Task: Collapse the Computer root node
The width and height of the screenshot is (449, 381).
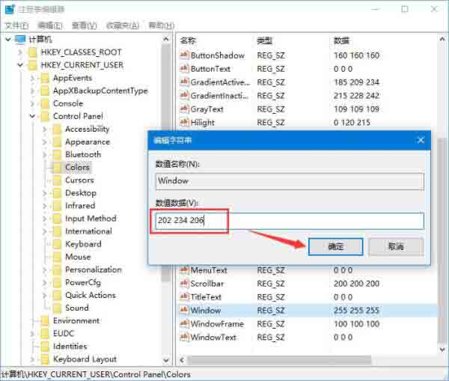Action: pyautogui.click(x=8, y=39)
